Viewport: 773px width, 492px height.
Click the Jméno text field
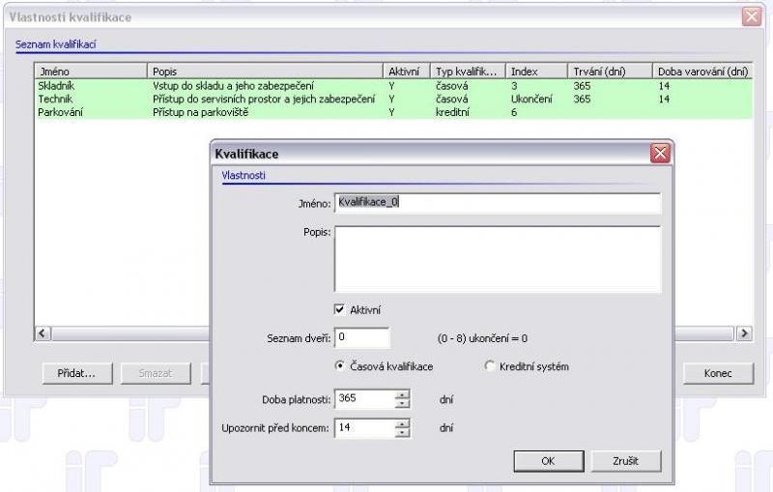(x=497, y=203)
